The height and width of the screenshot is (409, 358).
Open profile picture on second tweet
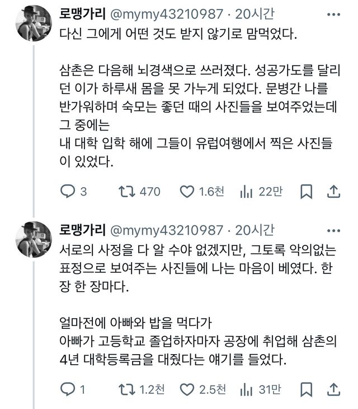click(x=34, y=239)
